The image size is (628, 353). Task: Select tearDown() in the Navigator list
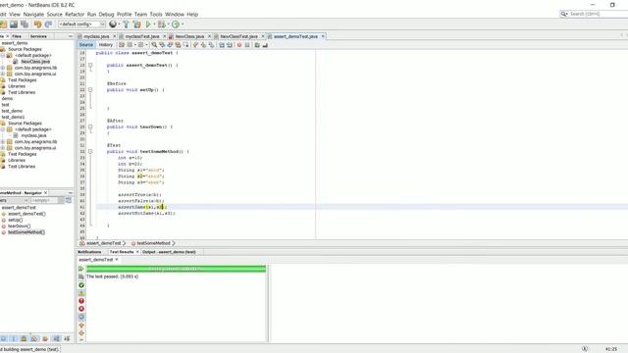(20, 227)
